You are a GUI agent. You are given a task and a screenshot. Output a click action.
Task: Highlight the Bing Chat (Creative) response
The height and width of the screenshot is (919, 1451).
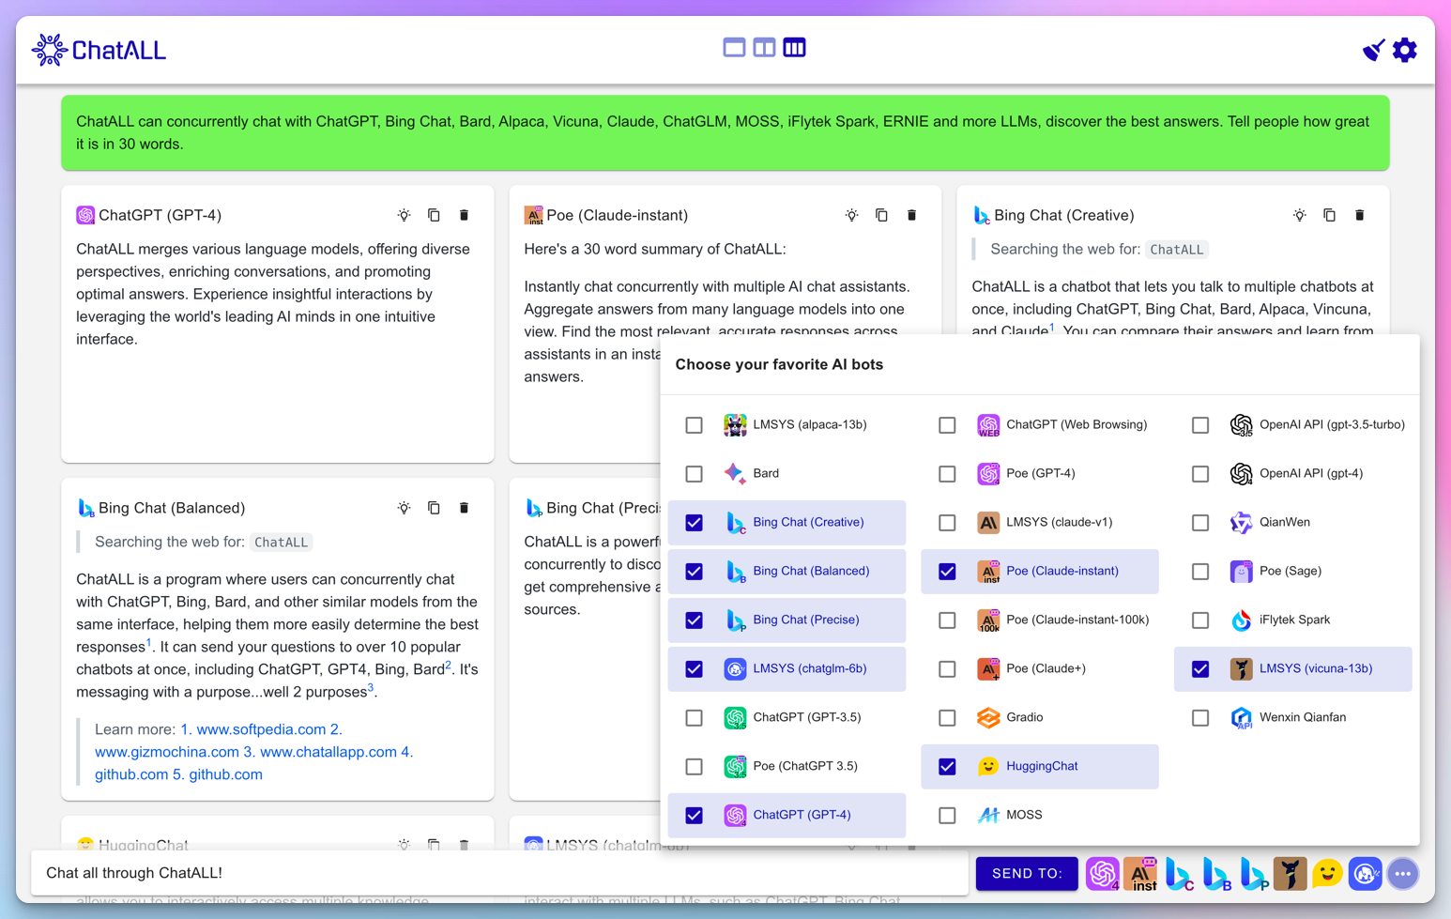pyautogui.click(x=1299, y=215)
